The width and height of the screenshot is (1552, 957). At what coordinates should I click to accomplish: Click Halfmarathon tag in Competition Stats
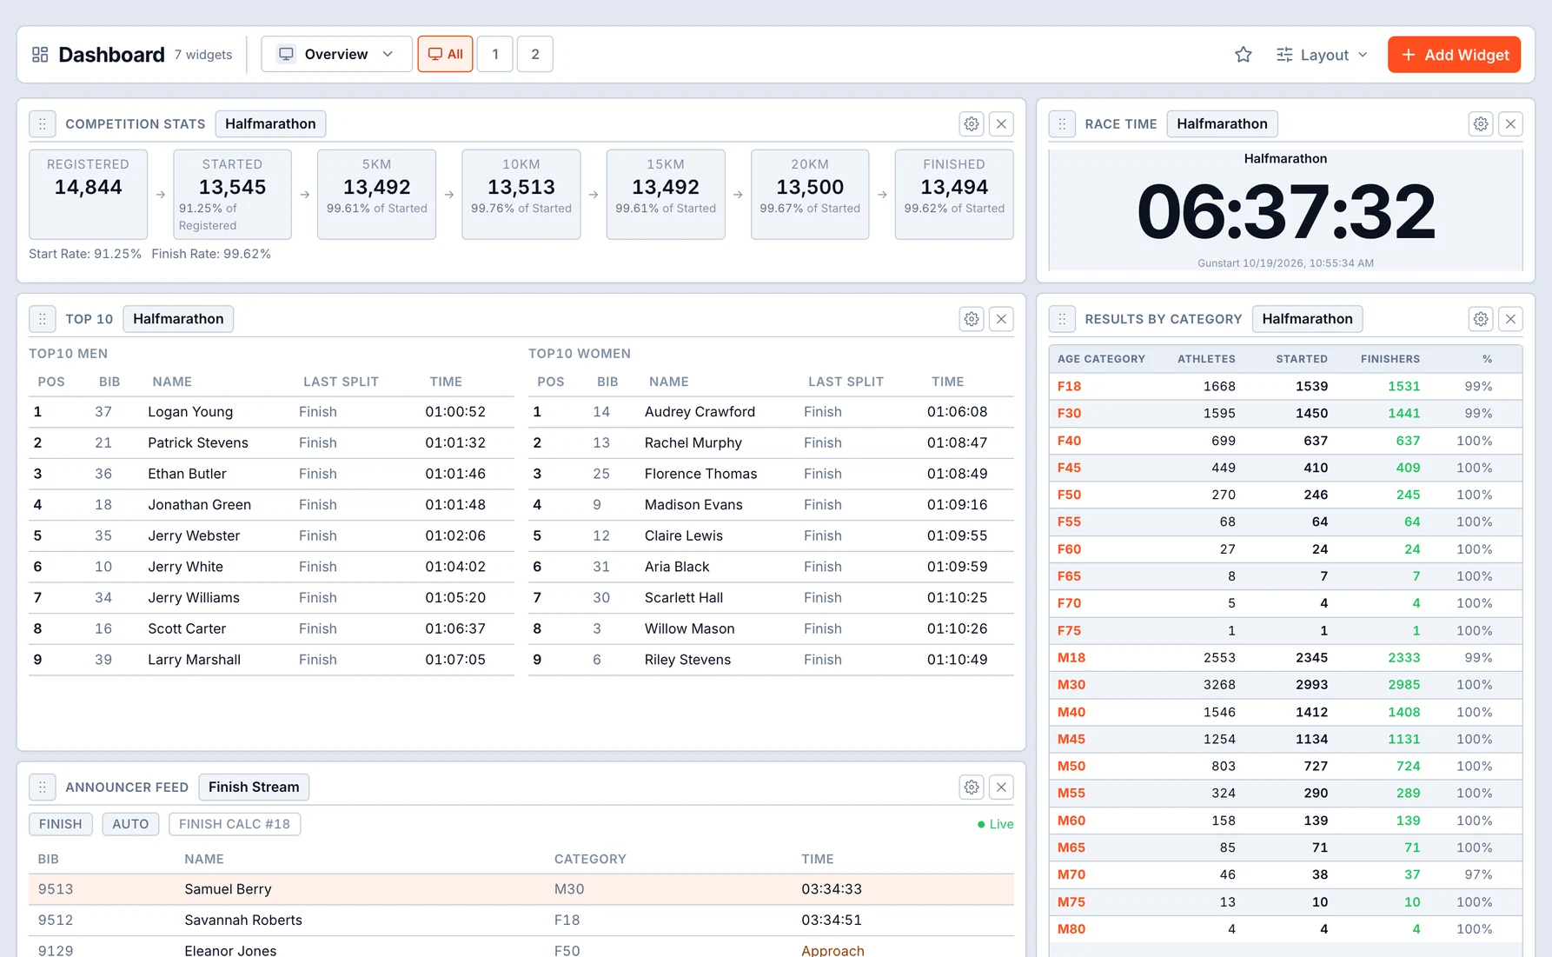[270, 124]
